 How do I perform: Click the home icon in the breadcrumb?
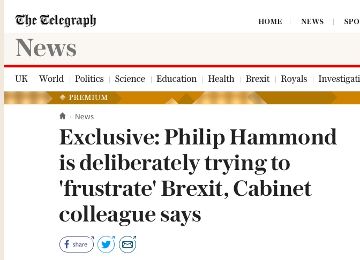pos(63,116)
